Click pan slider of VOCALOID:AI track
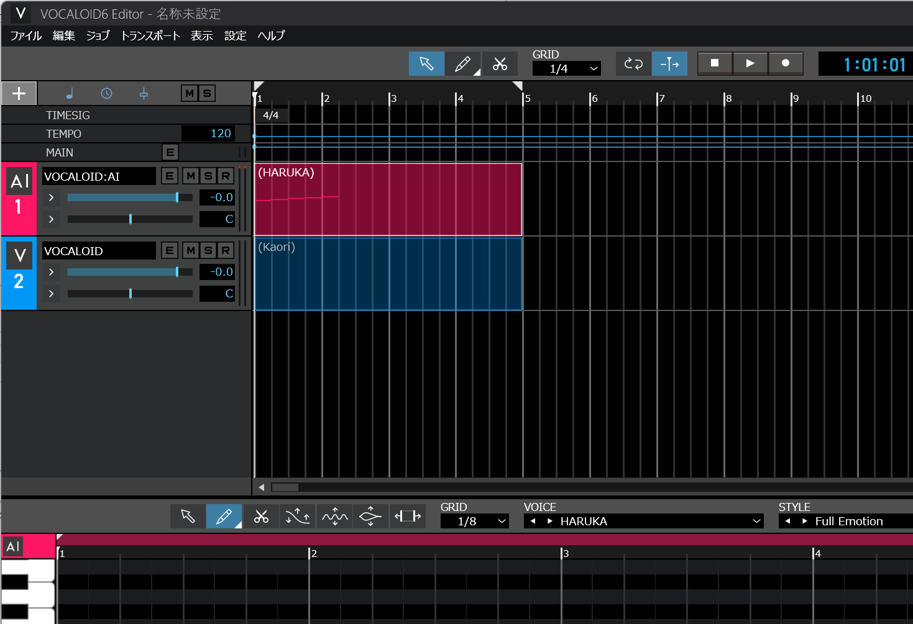 pos(130,219)
